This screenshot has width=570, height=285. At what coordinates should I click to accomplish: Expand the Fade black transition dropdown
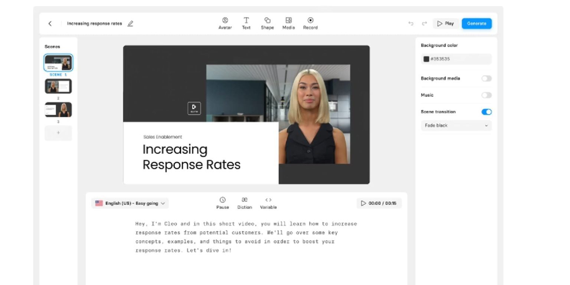click(x=456, y=125)
